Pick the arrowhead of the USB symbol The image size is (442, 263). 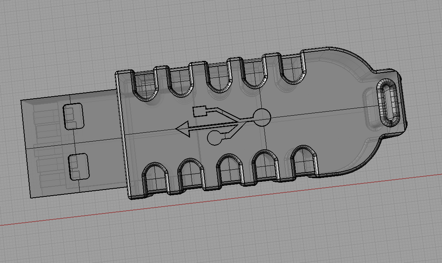(183, 129)
